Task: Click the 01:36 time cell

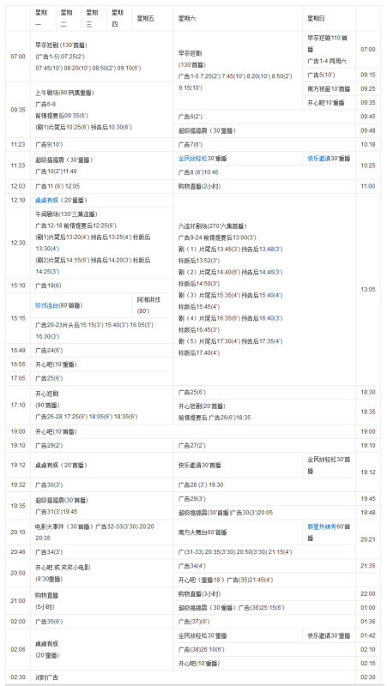Action: [x=368, y=621]
